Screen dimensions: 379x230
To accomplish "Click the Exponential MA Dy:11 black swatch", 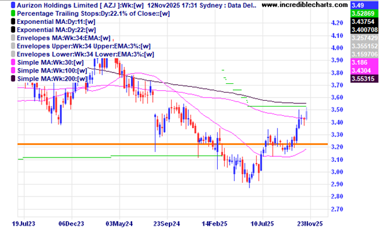I will click(x=13, y=22).
